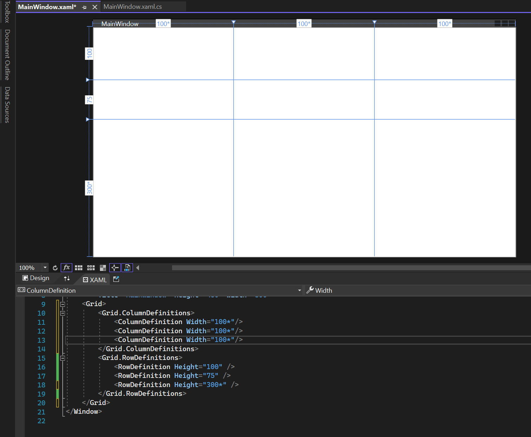Collapse Grid.ColumnDefinitions on line 10
Image resolution: width=531 pixels, height=437 pixels.
click(63, 313)
